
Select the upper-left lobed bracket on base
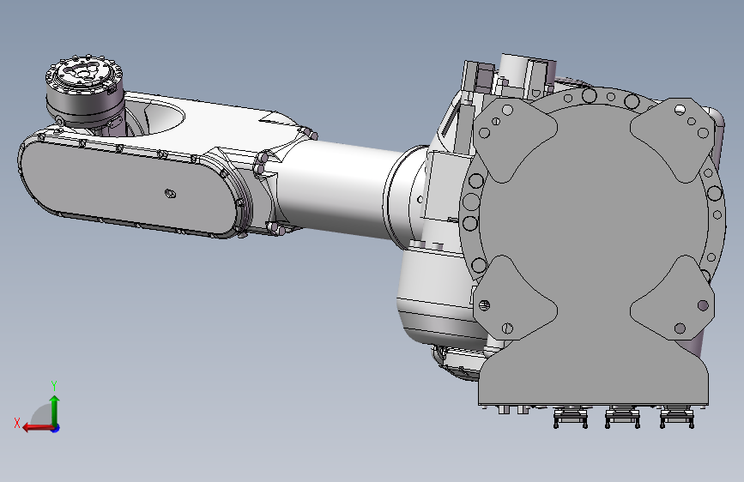pyautogui.click(x=515, y=139)
